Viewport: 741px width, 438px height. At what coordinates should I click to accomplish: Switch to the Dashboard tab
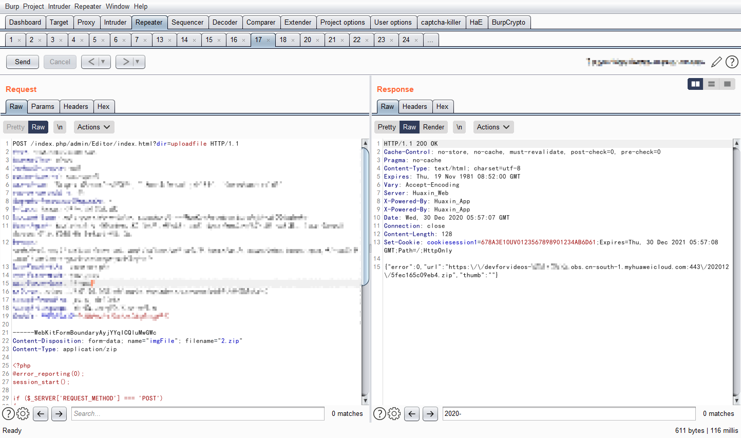pos(25,22)
